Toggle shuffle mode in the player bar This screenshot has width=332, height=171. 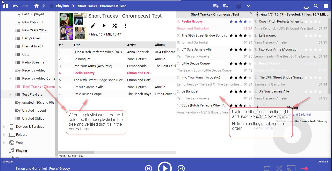279,168
